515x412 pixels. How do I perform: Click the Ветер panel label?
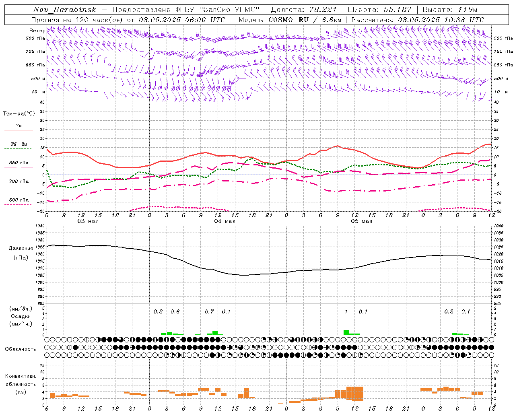tap(37, 31)
